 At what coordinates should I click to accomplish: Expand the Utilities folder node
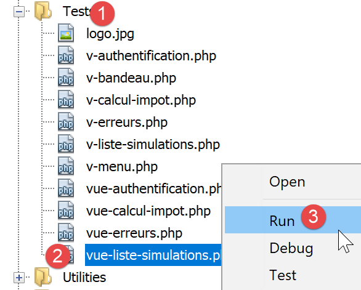click(19, 277)
